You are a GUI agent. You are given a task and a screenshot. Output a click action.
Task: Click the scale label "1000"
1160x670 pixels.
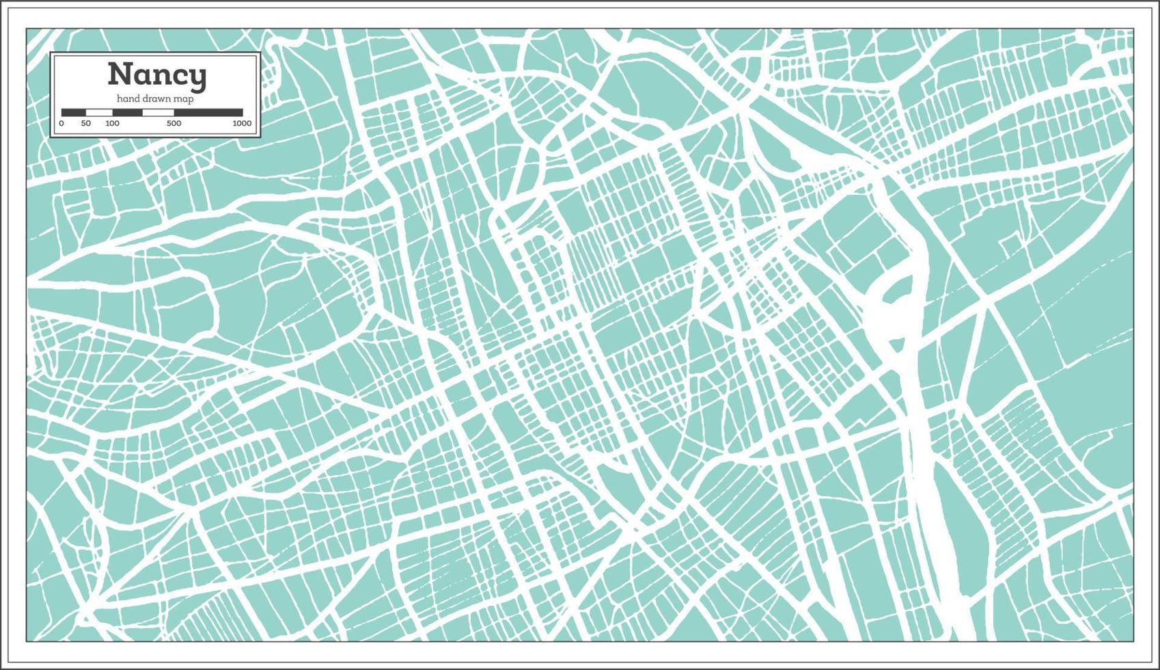[242, 124]
